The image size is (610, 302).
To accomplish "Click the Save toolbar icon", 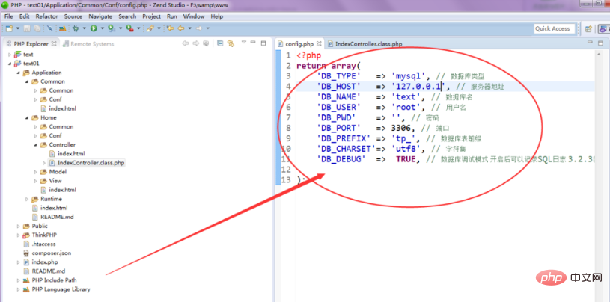I will pyautogui.click(x=26, y=28).
